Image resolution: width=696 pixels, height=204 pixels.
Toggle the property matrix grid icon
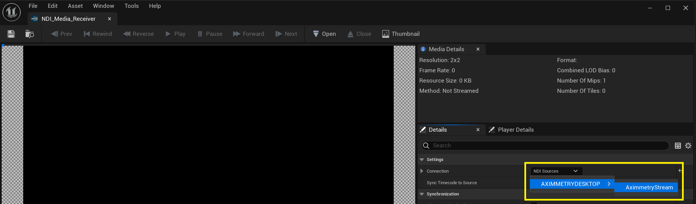(x=678, y=146)
